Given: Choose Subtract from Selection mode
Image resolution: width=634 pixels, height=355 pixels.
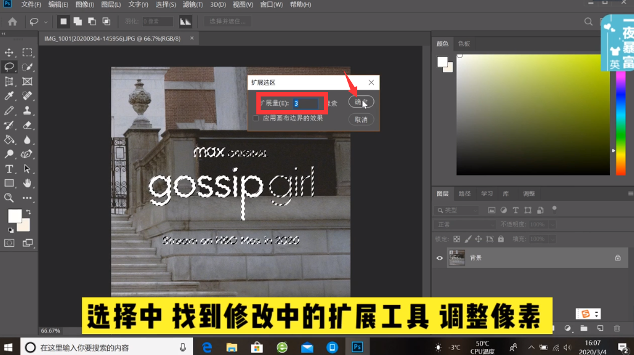Looking at the screenshot, I should click(x=92, y=22).
